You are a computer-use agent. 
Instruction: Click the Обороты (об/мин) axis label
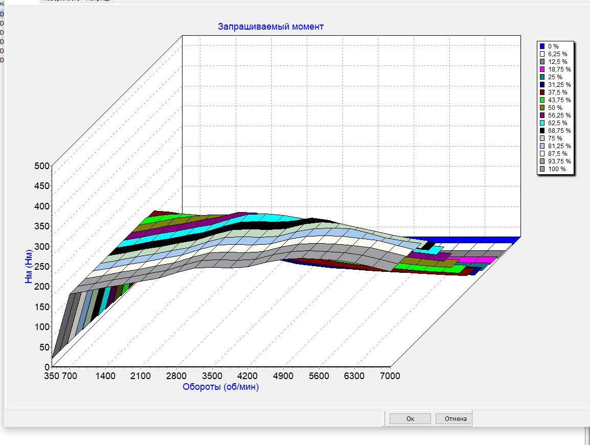(x=221, y=387)
